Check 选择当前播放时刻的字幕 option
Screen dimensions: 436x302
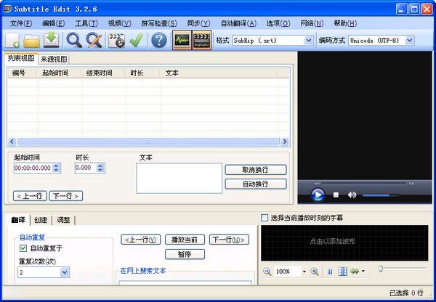pos(265,218)
